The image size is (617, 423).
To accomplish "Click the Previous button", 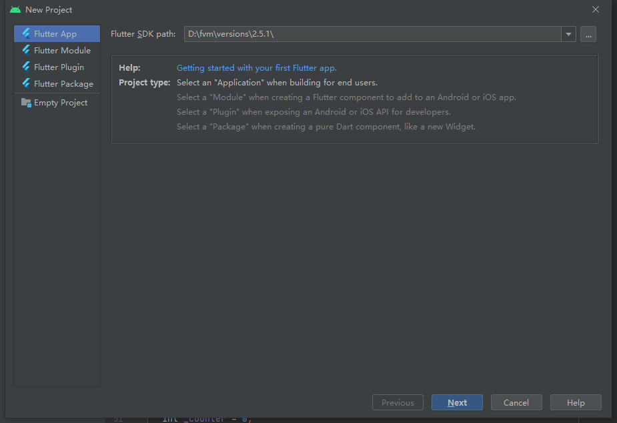I will [x=398, y=402].
